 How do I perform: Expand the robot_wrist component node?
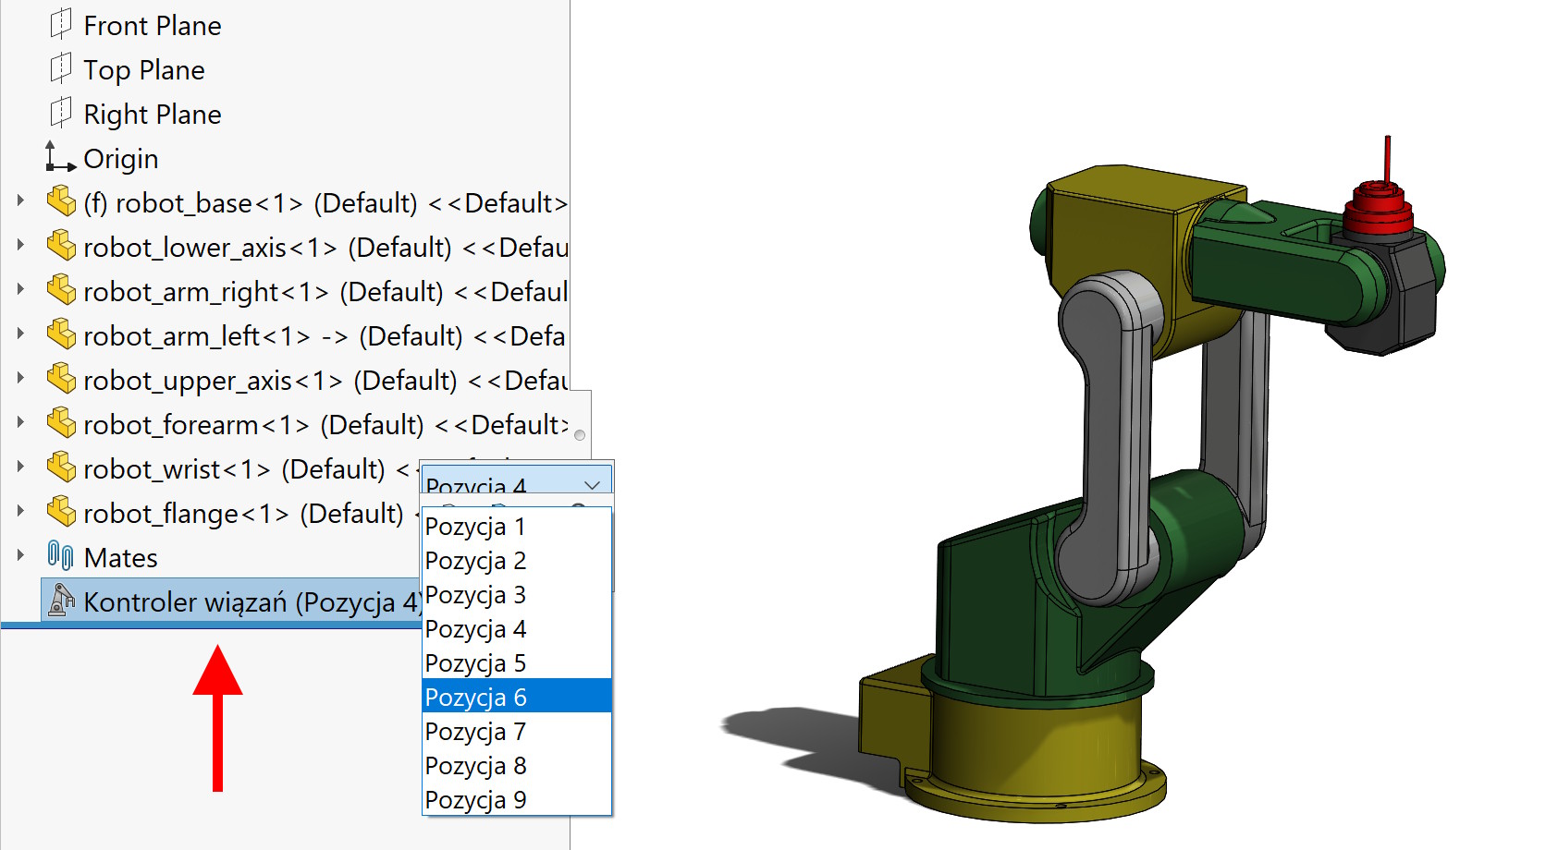[20, 467]
